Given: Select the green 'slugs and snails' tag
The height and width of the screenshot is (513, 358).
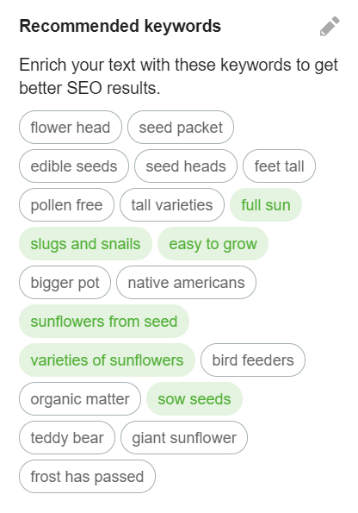Looking at the screenshot, I should [85, 244].
